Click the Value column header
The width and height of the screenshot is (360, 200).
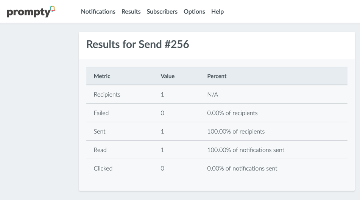167,76
